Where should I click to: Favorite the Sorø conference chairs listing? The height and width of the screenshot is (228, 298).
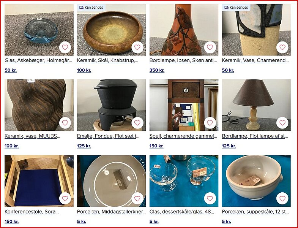[65, 198]
